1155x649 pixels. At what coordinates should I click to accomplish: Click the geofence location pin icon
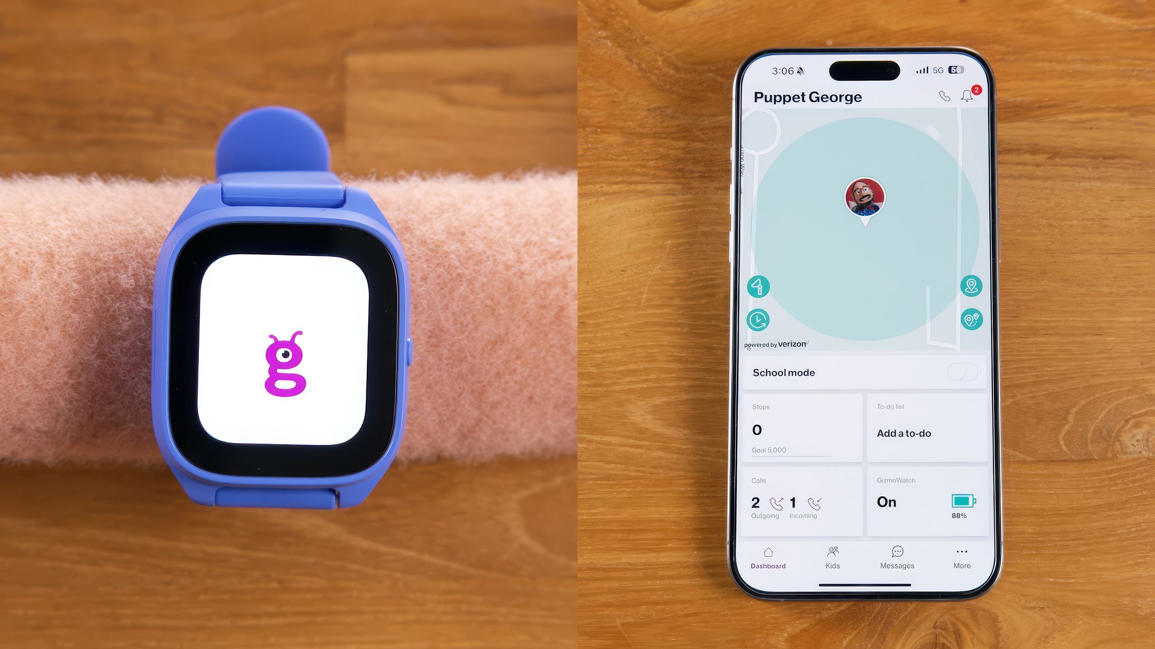point(970,285)
